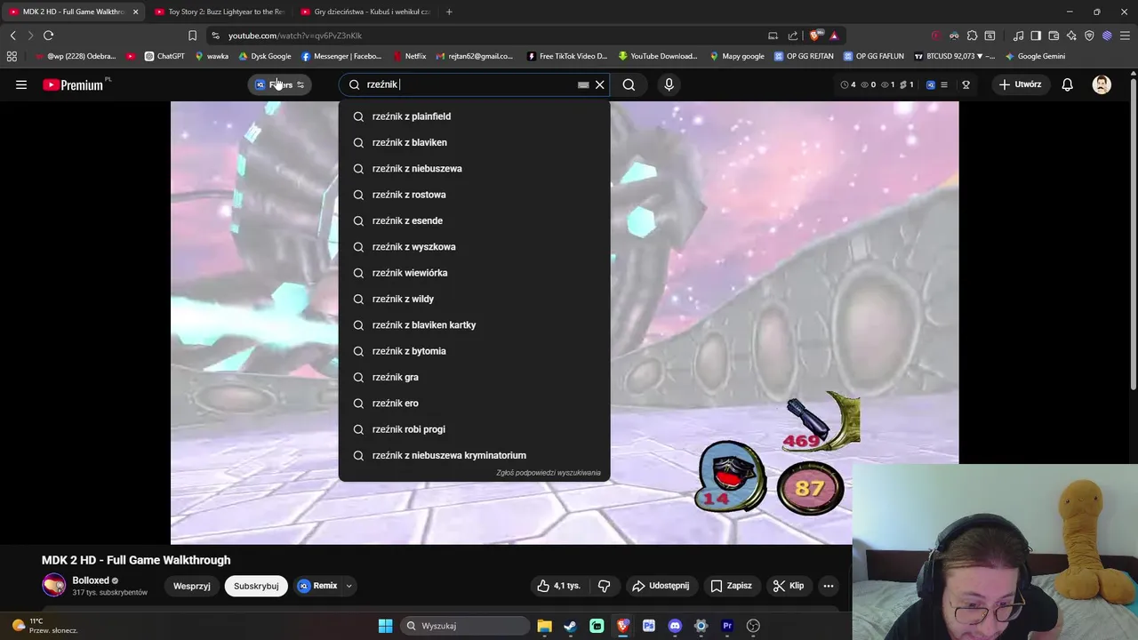Select suggestion rzeźnik z rostowa
The width and height of the screenshot is (1138, 640).
tap(474, 195)
